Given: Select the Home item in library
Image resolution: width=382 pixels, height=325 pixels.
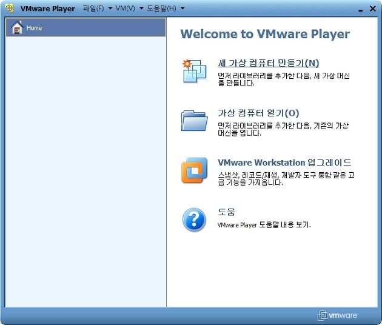Looking at the screenshot, I should [85, 27].
